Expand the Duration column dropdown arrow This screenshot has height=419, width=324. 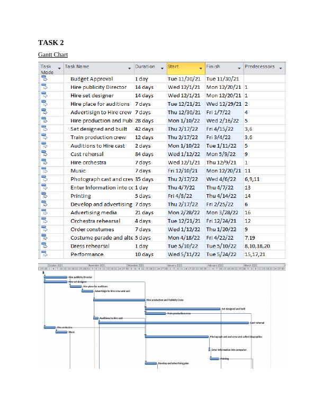click(x=162, y=68)
